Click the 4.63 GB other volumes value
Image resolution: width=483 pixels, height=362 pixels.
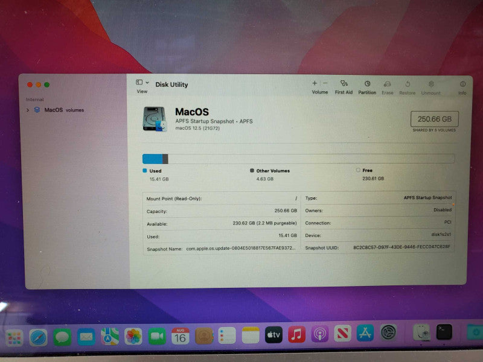(265, 179)
